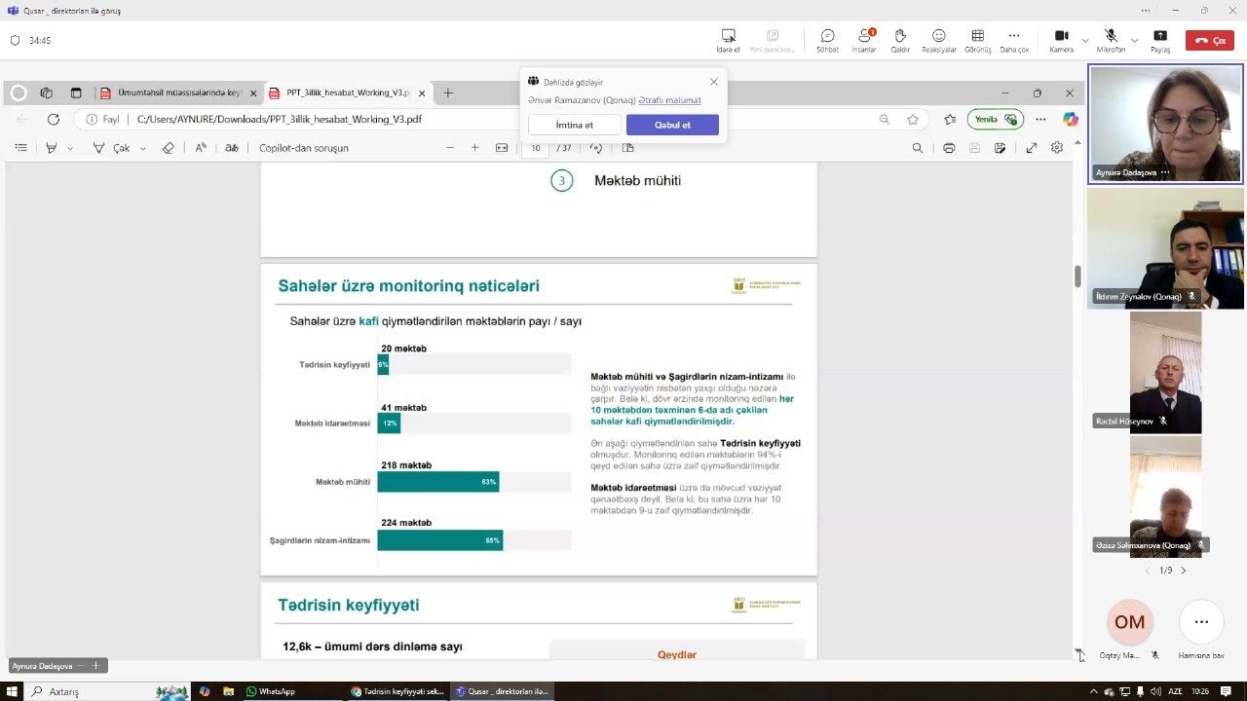1247x701 pixels.
Task: Click the PDF page number field
Action: [535, 148]
